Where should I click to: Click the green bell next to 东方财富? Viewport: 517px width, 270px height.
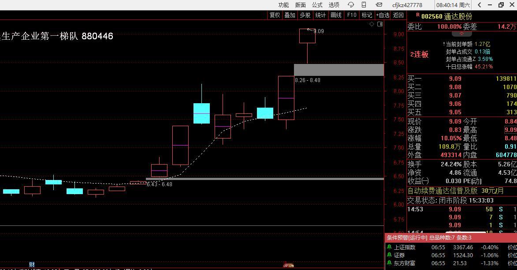[x=389, y=263]
